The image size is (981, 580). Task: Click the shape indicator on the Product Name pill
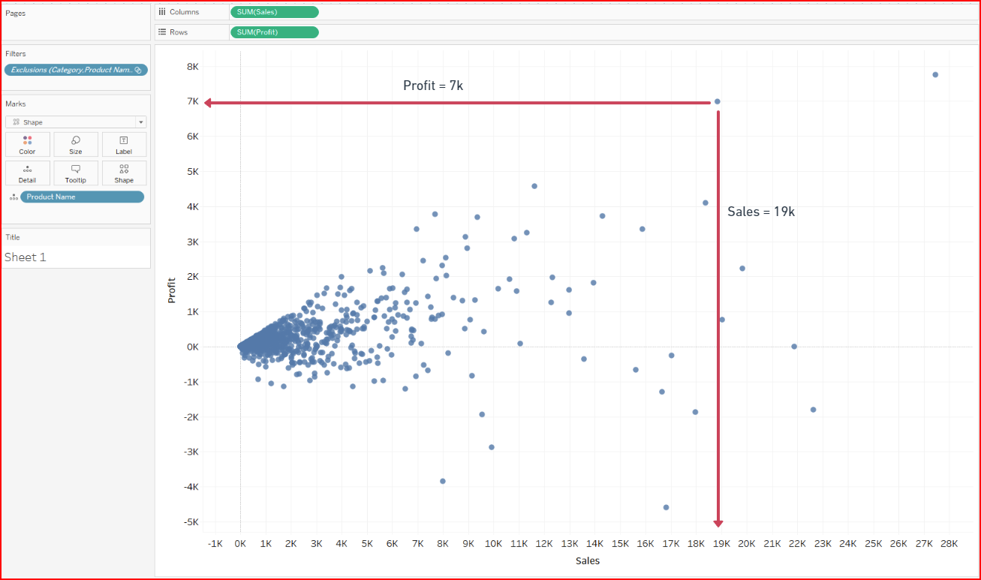tap(14, 197)
